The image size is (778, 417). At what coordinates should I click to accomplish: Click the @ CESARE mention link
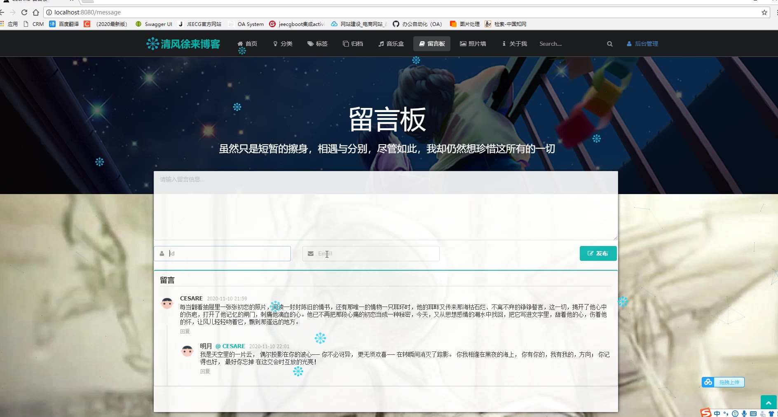pos(230,346)
